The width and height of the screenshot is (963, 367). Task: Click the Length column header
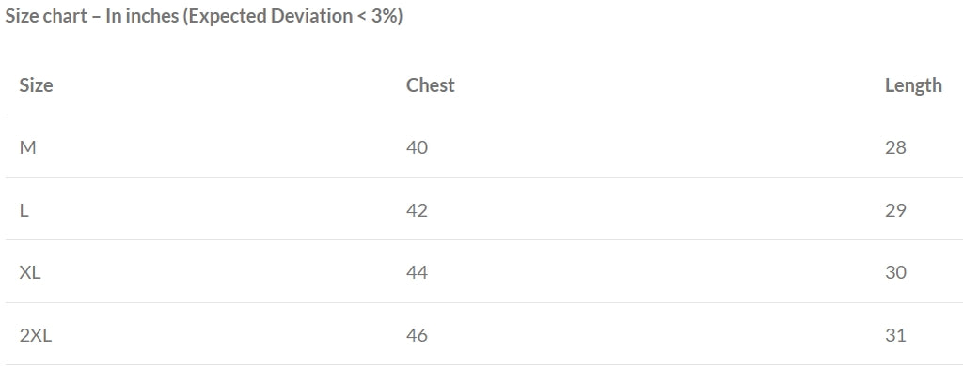pyautogui.click(x=913, y=85)
